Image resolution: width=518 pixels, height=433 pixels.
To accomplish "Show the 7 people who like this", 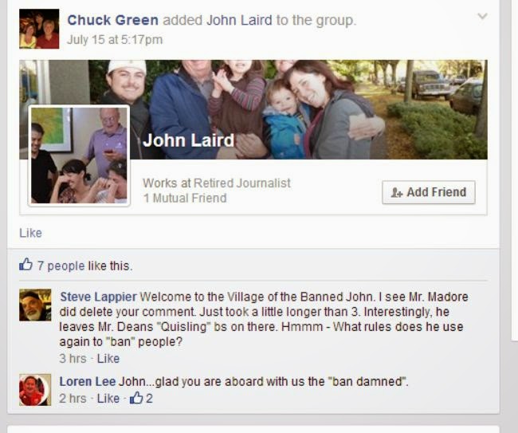I will point(61,266).
